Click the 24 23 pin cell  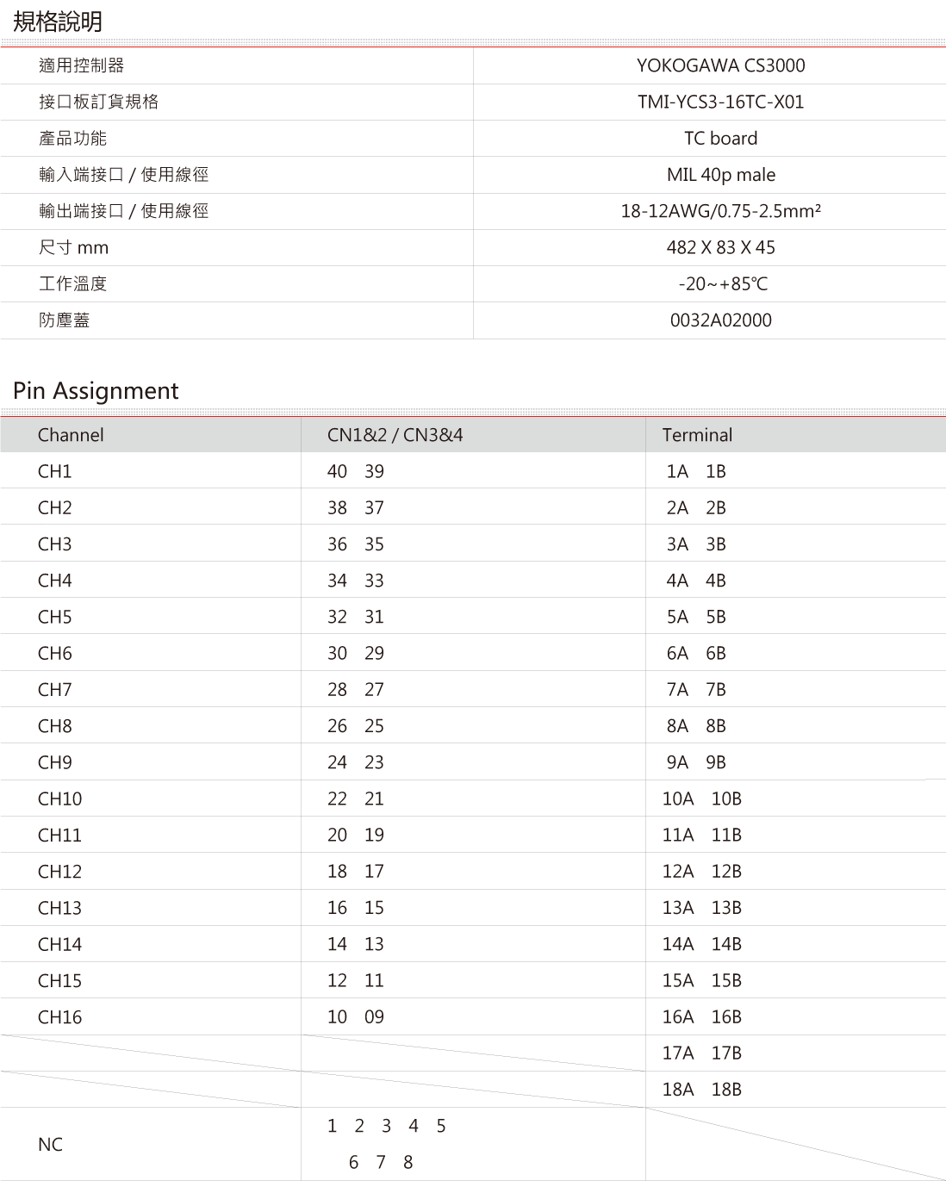355,762
